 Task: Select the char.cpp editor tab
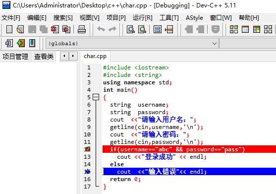click(x=95, y=56)
